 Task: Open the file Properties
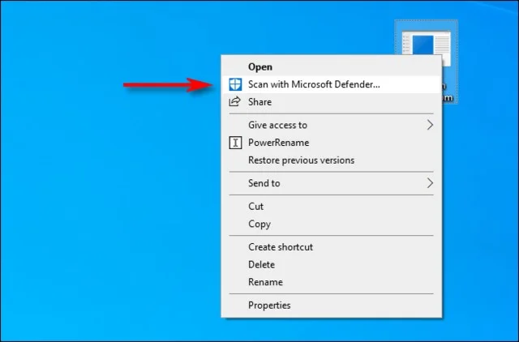[269, 306]
